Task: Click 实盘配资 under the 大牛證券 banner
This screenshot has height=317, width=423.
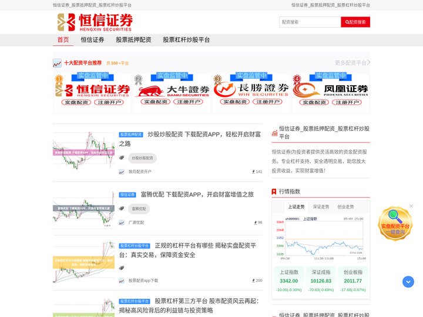Action: click(156, 102)
